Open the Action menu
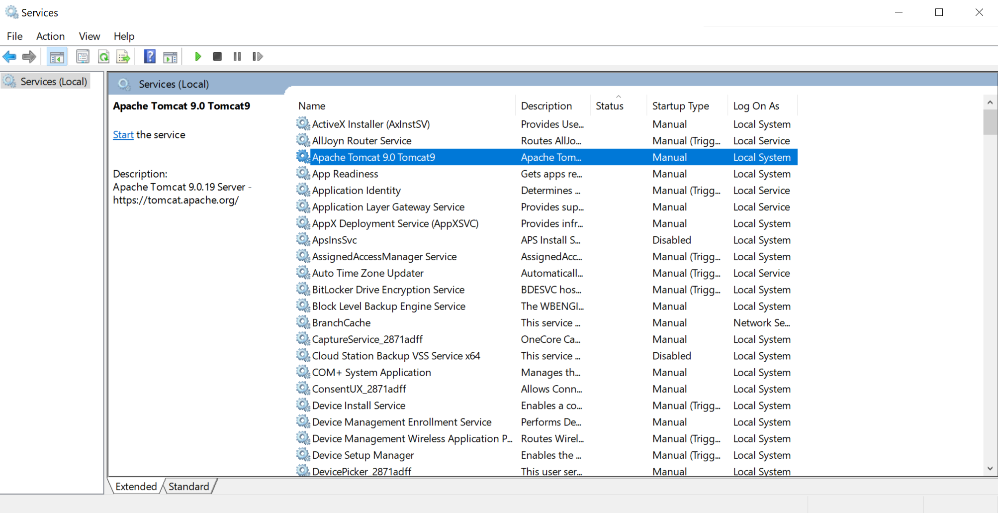The image size is (998, 513). pyautogui.click(x=50, y=36)
